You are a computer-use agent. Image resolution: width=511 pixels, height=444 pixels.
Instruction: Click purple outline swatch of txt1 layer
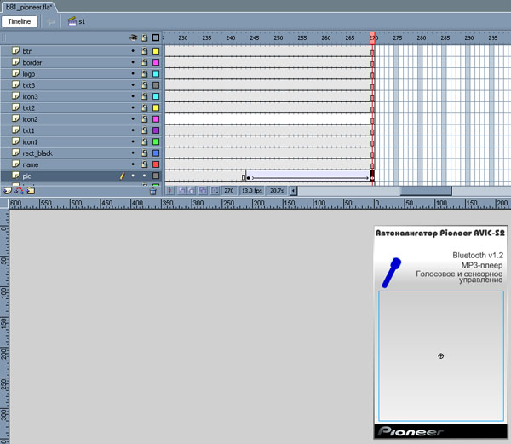(x=156, y=130)
